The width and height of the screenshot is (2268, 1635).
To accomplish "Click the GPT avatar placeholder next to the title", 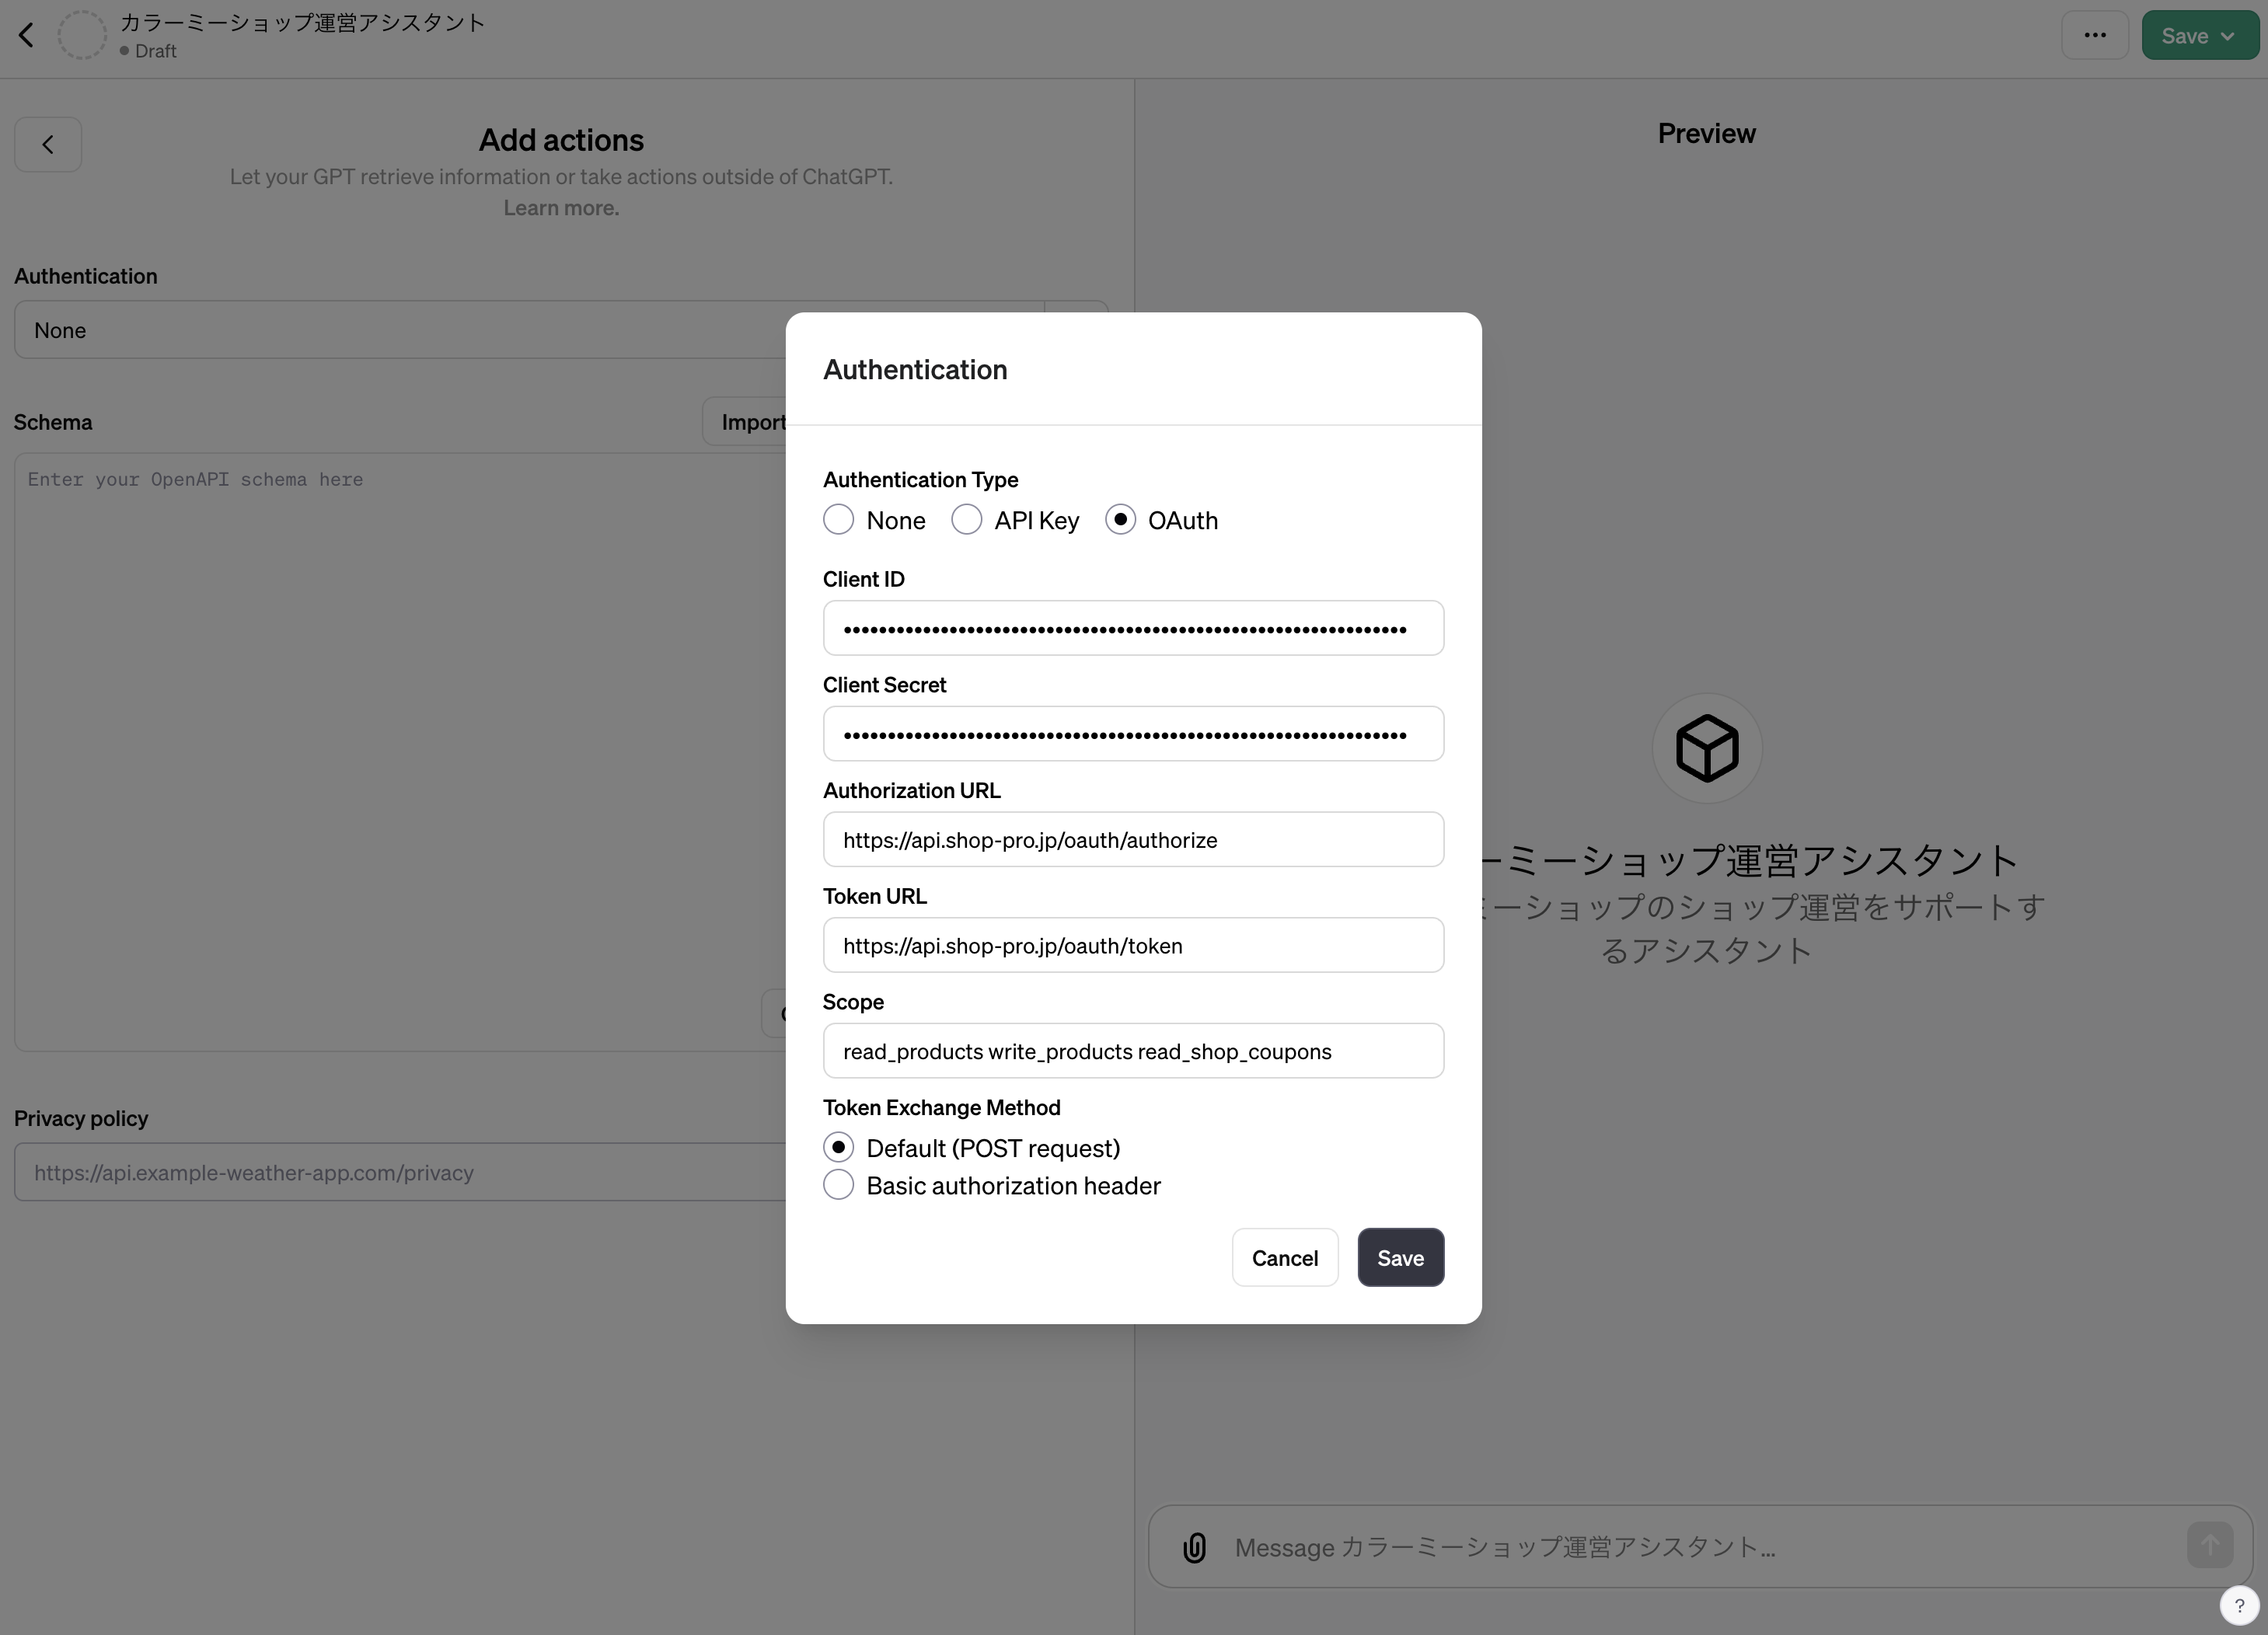I will pyautogui.click(x=83, y=34).
